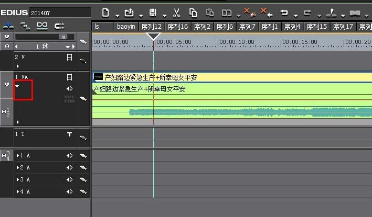Open the cut point options dropdown

[343, 16]
